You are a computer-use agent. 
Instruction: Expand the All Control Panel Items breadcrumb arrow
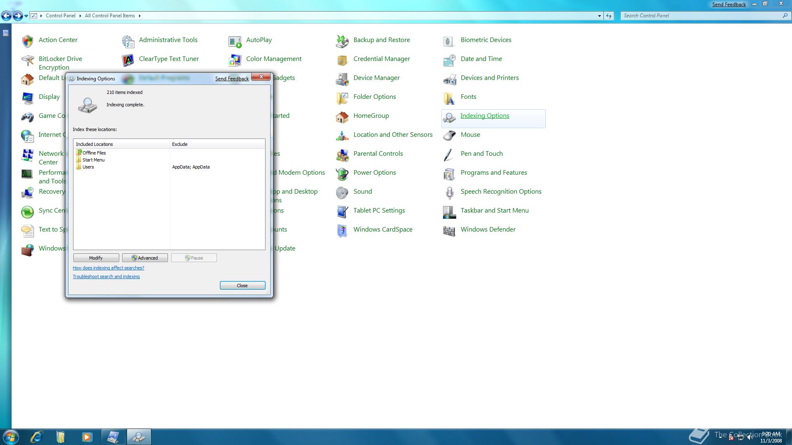pos(139,16)
